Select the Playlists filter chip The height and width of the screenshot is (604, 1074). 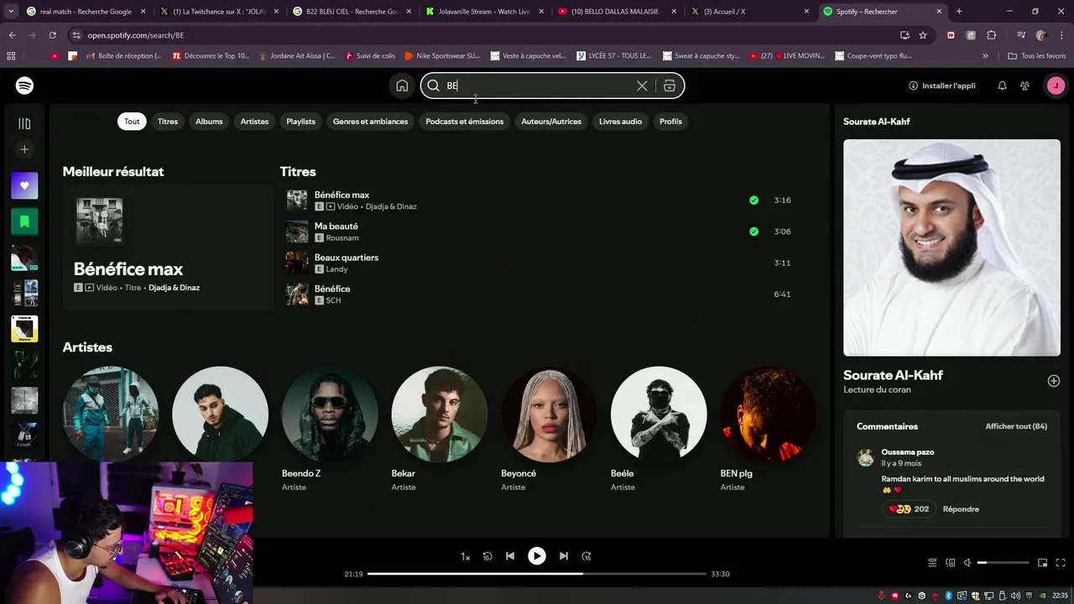pyautogui.click(x=300, y=122)
